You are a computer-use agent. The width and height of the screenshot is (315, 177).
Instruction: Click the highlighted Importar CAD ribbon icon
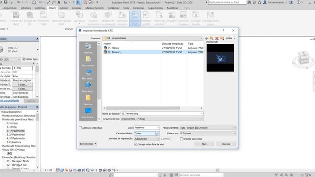click(x=135, y=18)
